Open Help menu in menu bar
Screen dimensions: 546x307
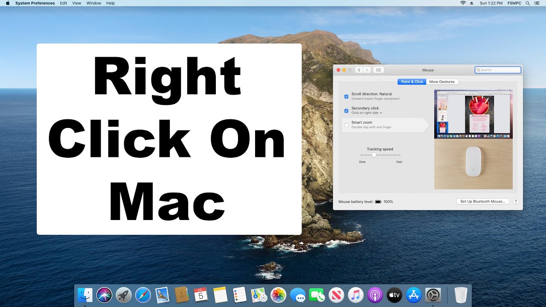pyautogui.click(x=110, y=3)
